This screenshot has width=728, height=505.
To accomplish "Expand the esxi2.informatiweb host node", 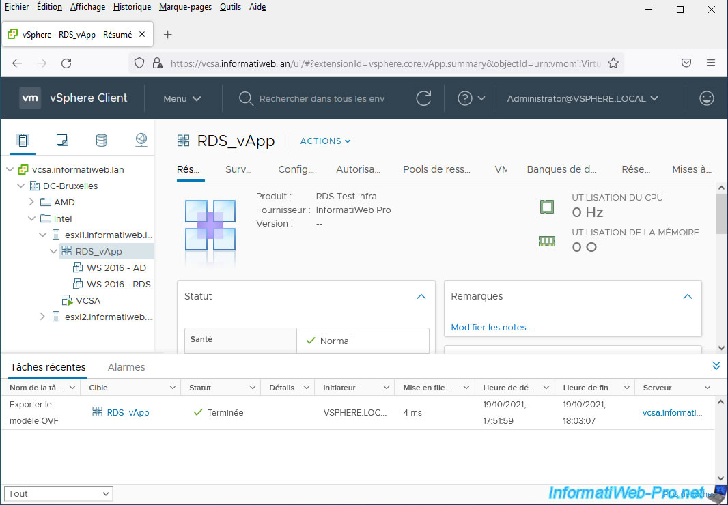I will [43, 317].
